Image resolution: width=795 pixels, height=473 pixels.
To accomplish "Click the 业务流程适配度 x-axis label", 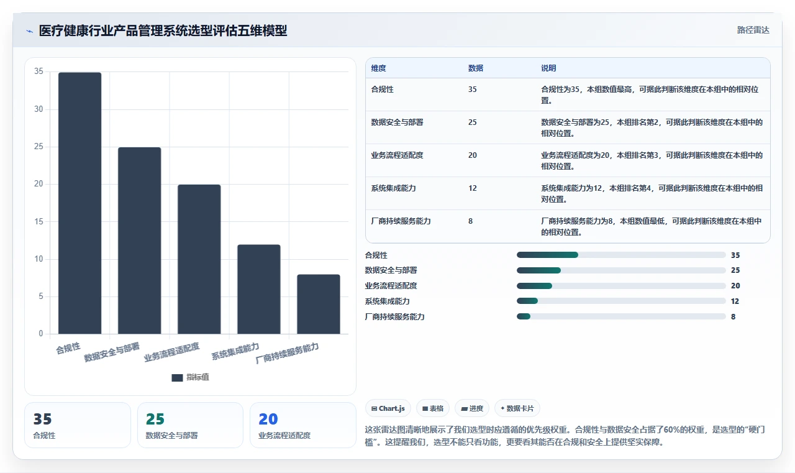I will point(172,352).
